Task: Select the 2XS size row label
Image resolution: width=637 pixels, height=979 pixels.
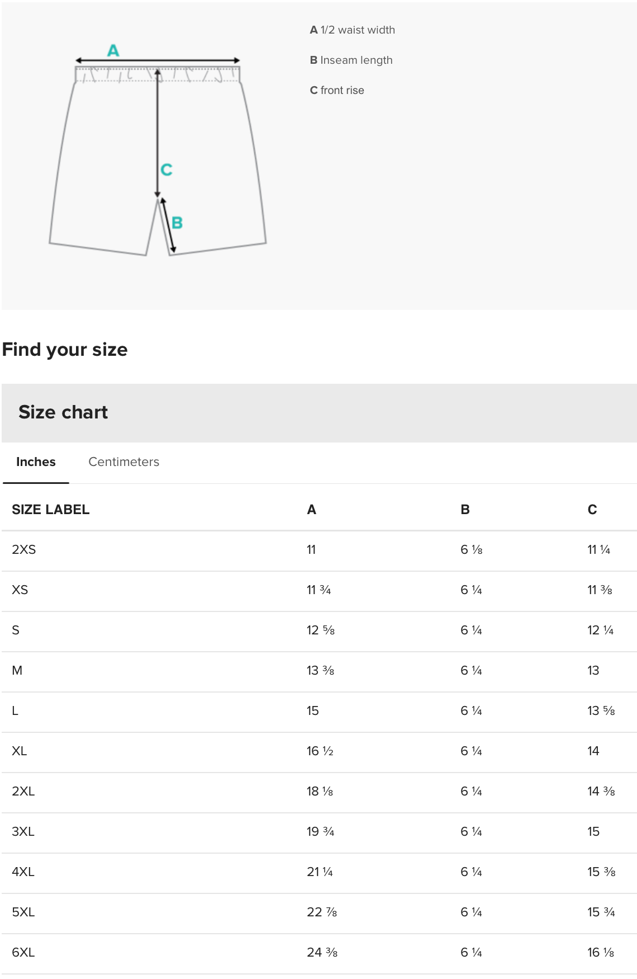Action: point(24,550)
